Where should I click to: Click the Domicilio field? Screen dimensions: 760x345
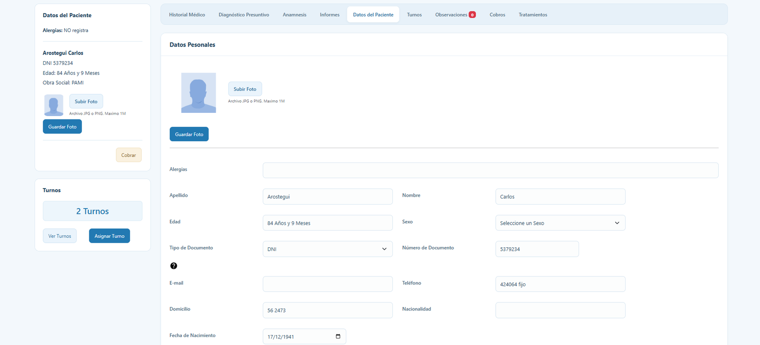[x=328, y=310]
